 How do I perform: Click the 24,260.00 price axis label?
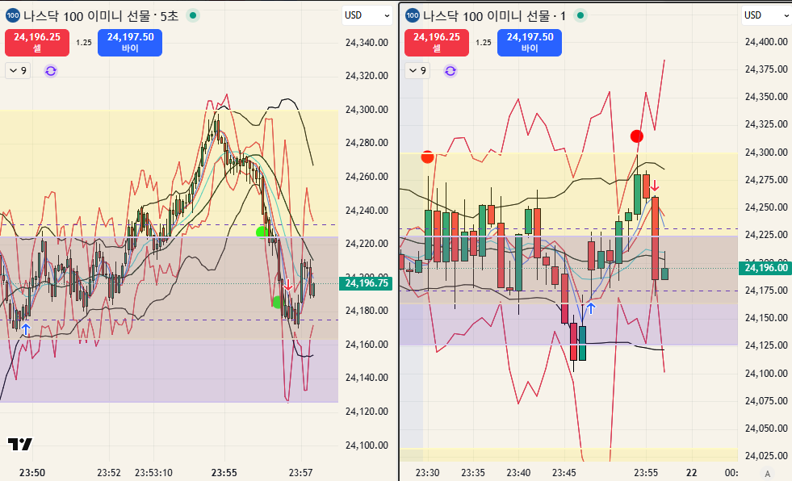367,177
